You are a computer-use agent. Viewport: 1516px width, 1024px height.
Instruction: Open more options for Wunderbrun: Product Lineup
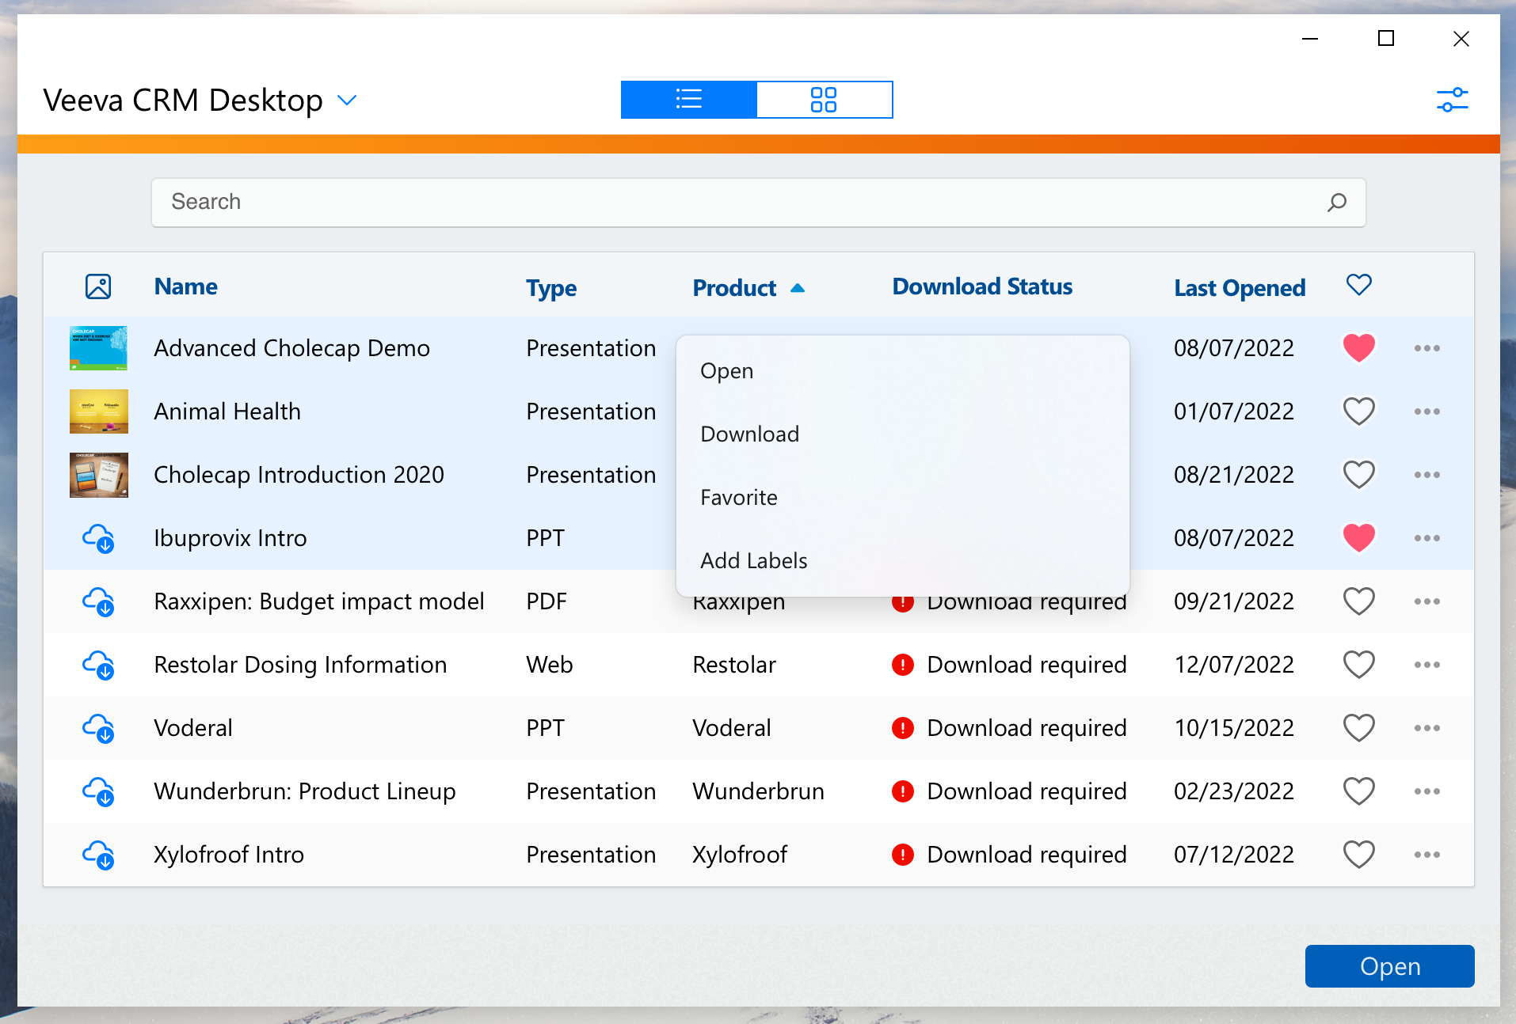(x=1426, y=791)
